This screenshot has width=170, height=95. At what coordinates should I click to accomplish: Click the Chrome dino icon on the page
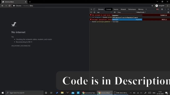coord(14,25)
